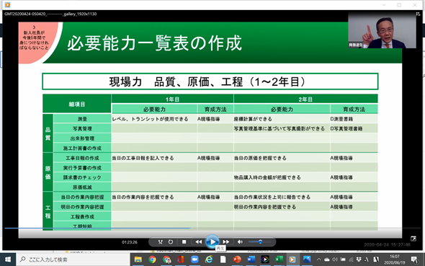Click the slide title 必要能力一覧表の作成
425x266 pixels.
pos(154,43)
